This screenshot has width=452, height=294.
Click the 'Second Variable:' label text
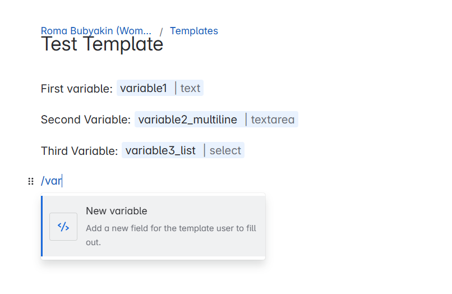point(86,120)
